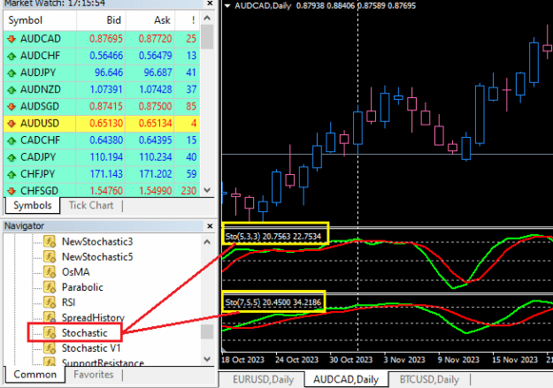553x388 pixels.
Task: Open the Favorites tab in Navigator
Action: [94, 374]
